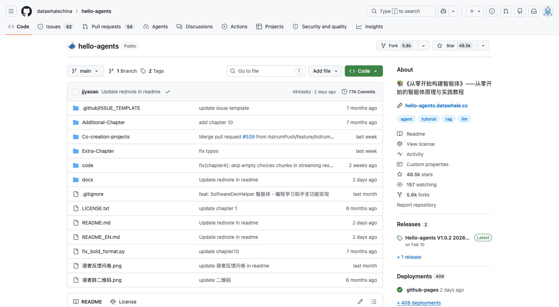Star the hello-agents repository
The height and width of the screenshot is (307, 559).
click(x=455, y=46)
